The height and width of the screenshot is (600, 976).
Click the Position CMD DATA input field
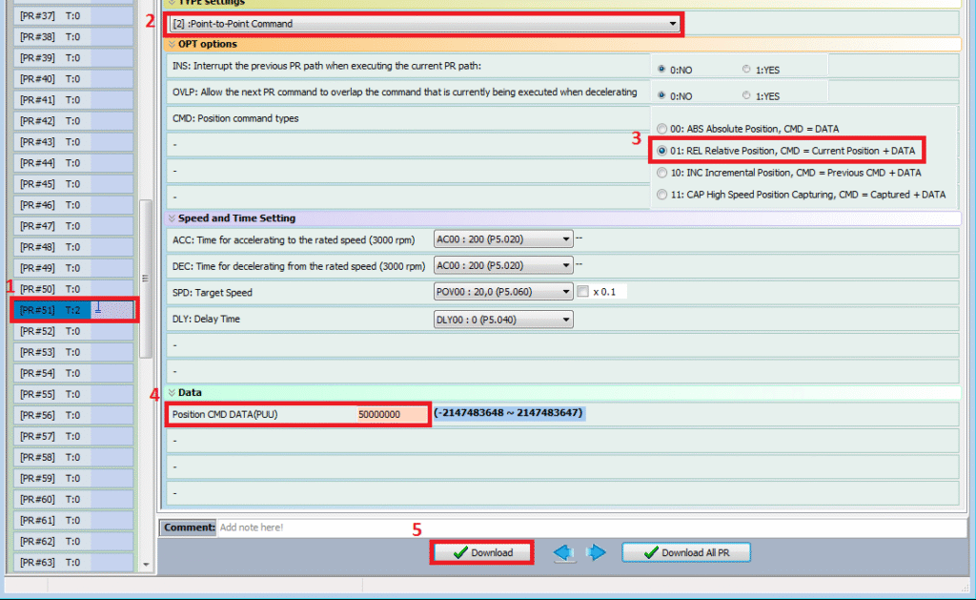click(x=391, y=415)
